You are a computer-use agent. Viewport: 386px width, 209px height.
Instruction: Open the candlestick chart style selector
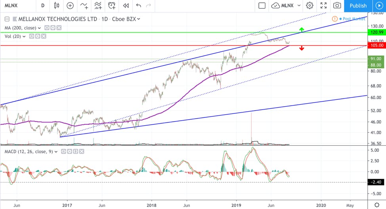[x=56, y=6]
